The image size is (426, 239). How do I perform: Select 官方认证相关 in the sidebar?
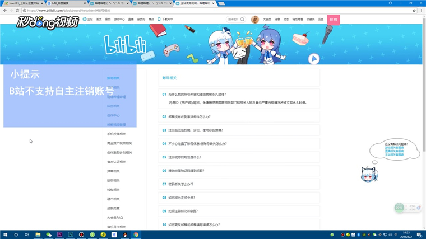(116, 162)
